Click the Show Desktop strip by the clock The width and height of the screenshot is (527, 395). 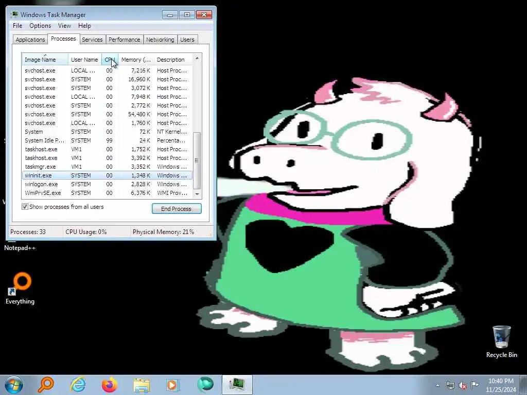point(523,385)
